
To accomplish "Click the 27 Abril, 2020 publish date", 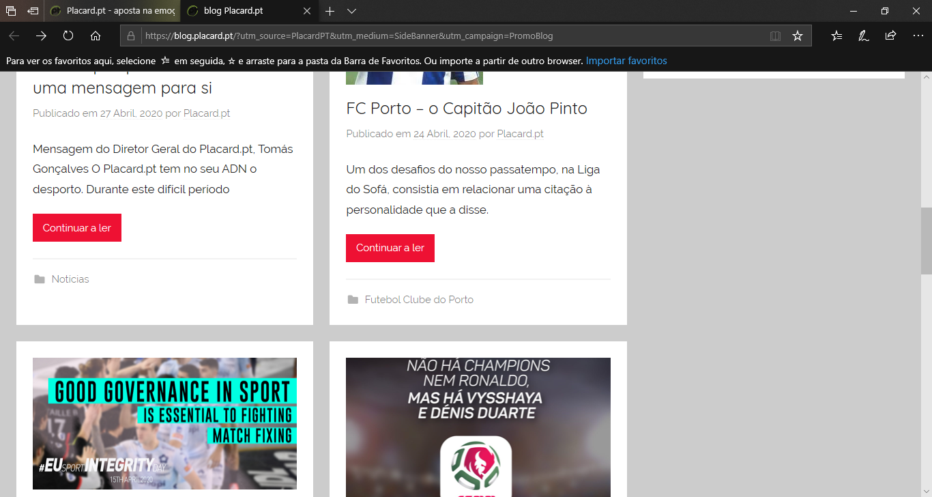I will (x=132, y=113).
